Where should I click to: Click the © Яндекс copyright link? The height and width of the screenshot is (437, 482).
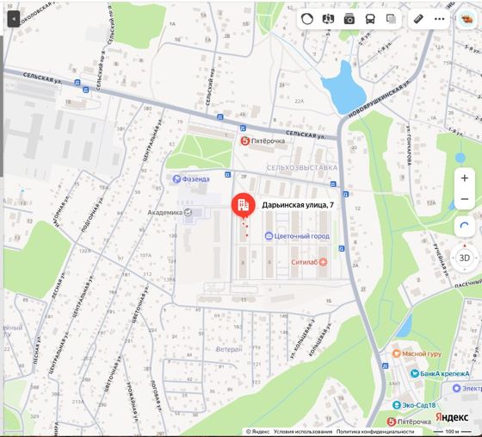(258, 432)
